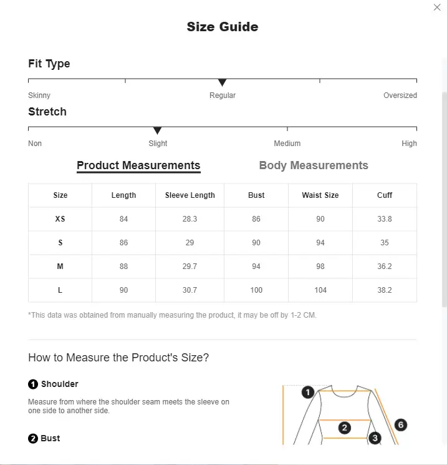Viewport: 447px width, 465px height.
Task: Click the Waist Size column header
Action: point(320,195)
